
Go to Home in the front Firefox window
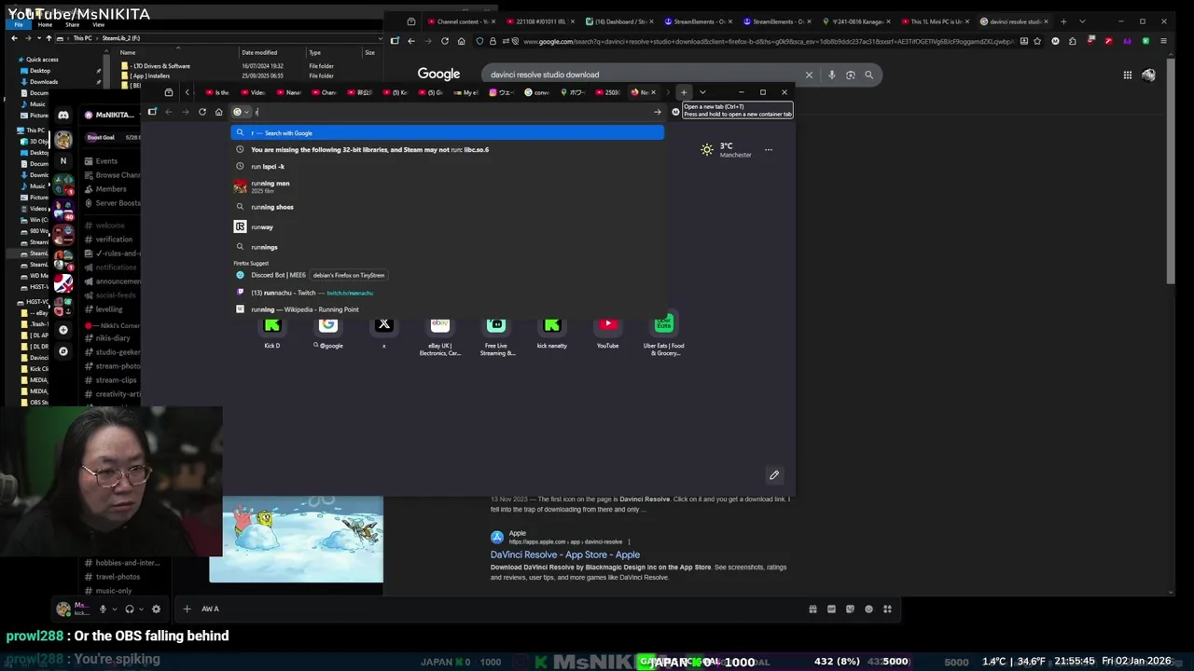[x=219, y=112]
